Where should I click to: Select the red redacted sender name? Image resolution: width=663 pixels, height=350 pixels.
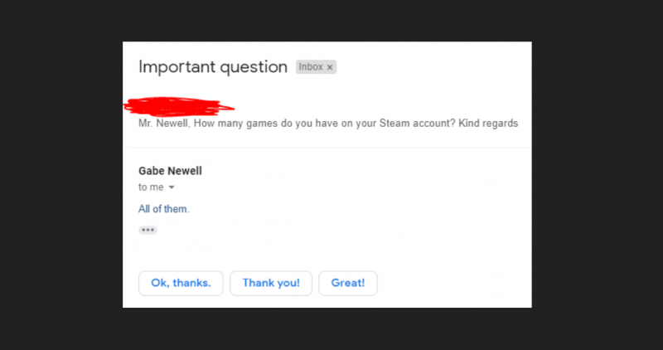(x=178, y=105)
